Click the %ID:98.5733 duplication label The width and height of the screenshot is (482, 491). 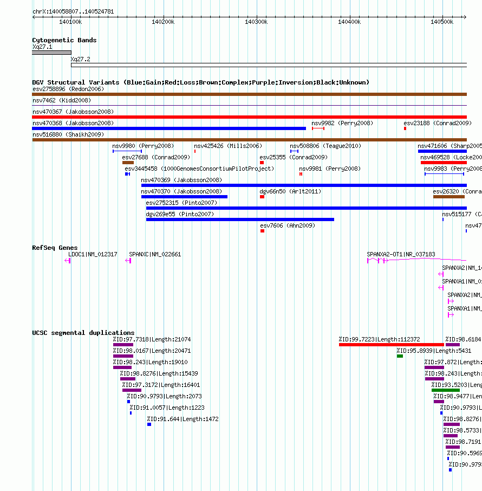(x=463, y=430)
